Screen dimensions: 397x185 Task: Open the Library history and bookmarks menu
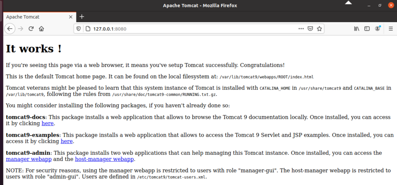[x=357, y=29]
